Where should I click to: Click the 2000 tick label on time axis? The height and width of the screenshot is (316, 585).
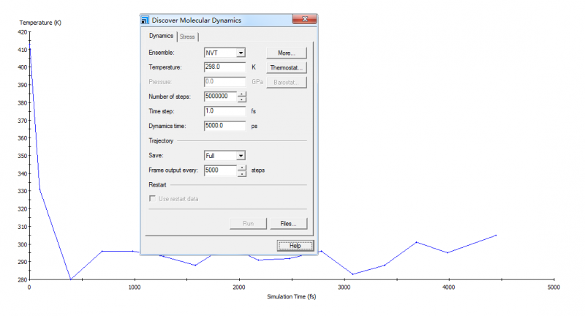click(239, 287)
